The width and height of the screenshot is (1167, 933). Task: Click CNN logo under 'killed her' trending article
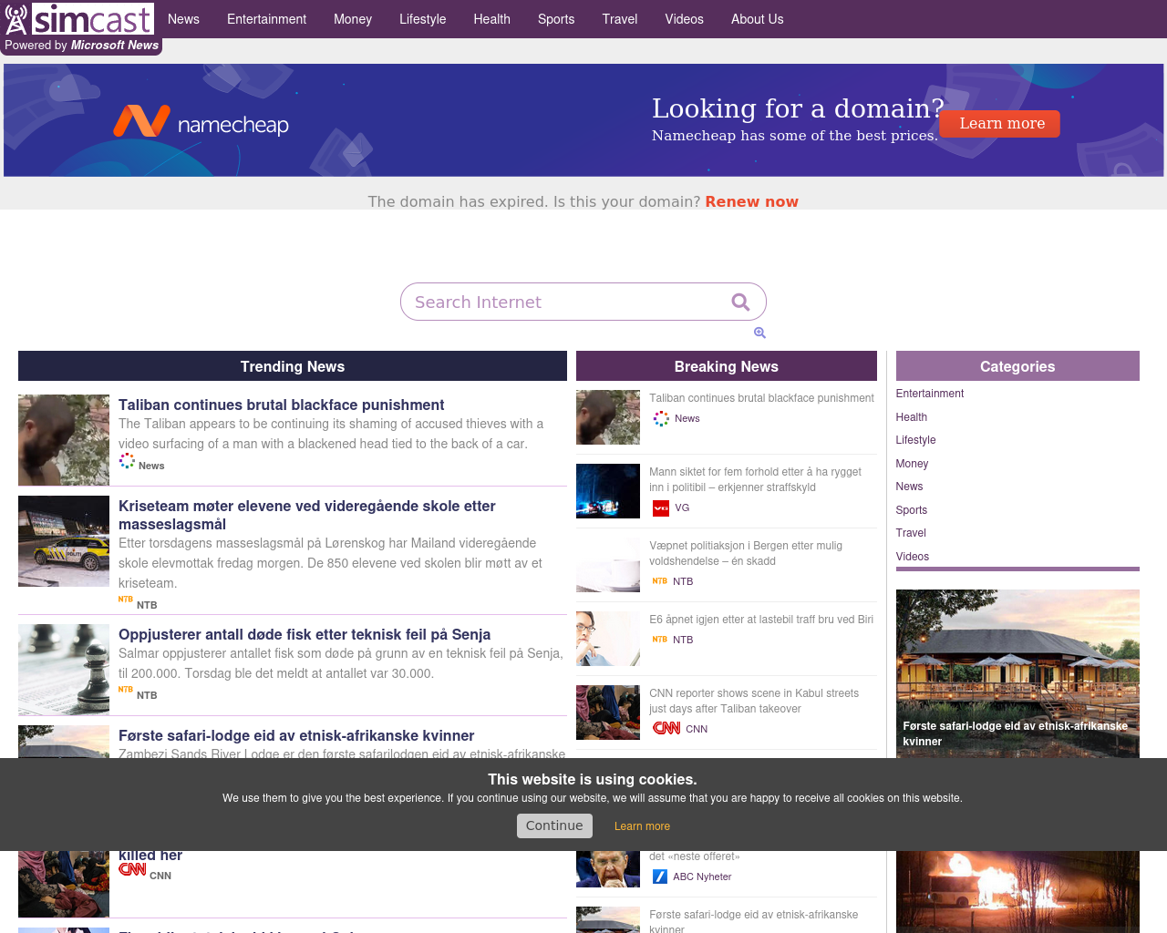pyautogui.click(x=132, y=869)
